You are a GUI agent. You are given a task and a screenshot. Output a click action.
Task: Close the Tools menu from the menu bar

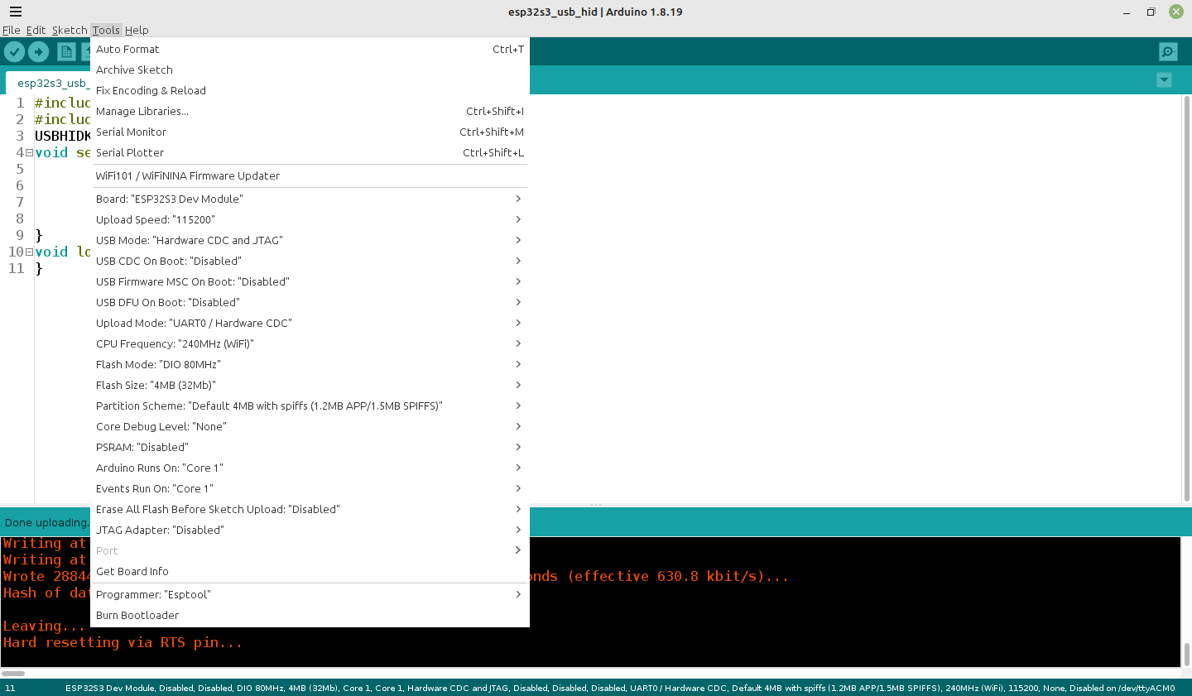(106, 30)
